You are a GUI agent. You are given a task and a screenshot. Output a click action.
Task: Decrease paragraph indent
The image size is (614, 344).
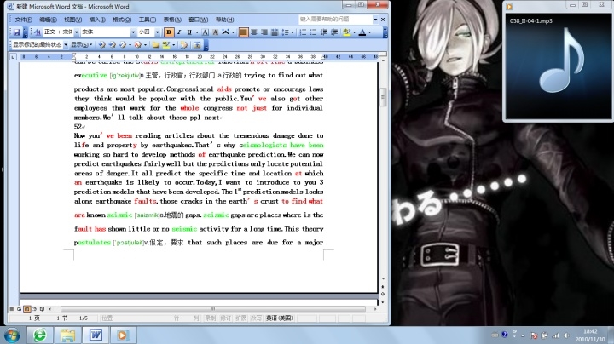(x=323, y=32)
